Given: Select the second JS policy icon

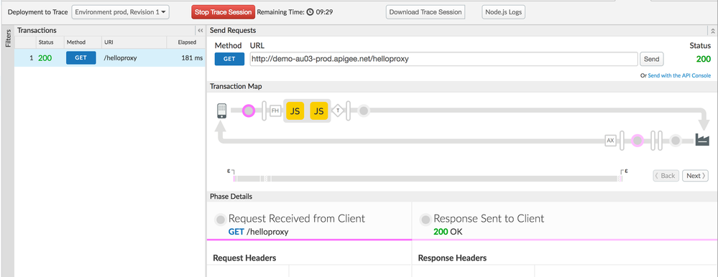Looking at the screenshot, I should tap(319, 111).
